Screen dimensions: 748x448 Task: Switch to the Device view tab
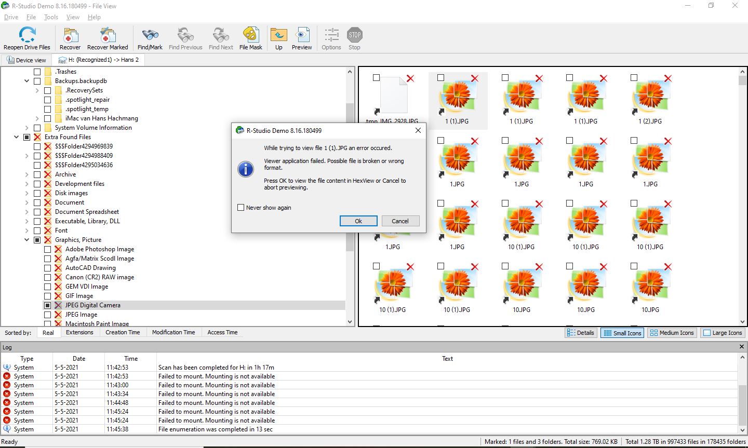coord(26,60)
